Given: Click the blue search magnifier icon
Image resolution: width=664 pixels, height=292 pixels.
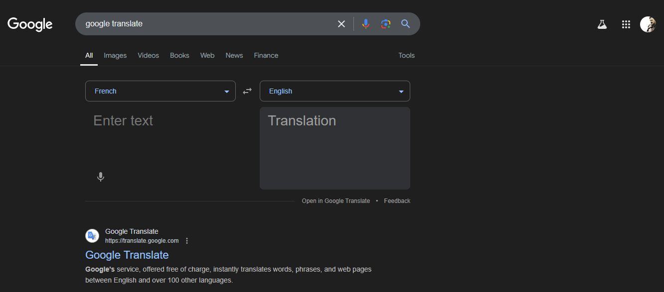Looking at the screenshot, I should click(406, 24).
